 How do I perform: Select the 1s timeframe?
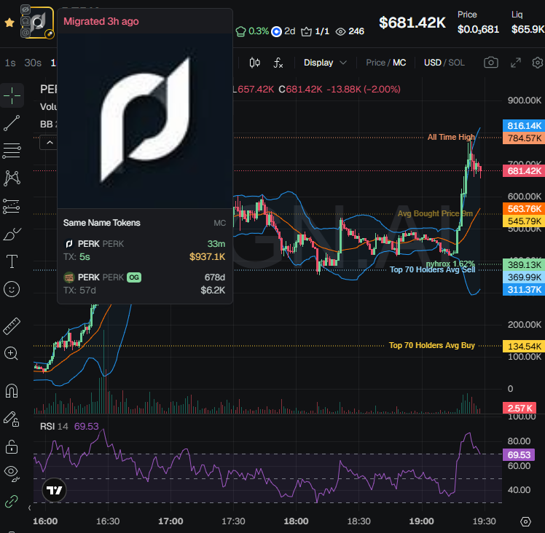[x=10, y=63]
